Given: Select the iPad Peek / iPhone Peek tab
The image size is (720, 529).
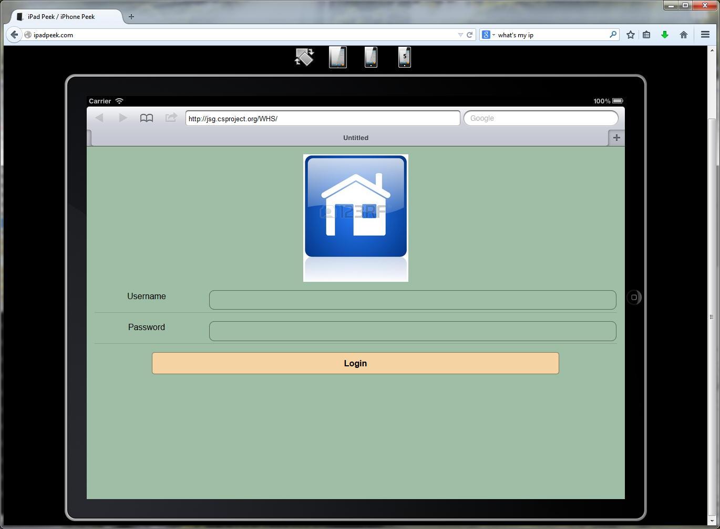Looking at the screenshot, I should pyautogui.click(x=66, y=17).
